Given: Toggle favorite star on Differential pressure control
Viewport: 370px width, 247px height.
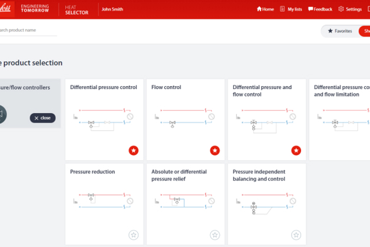Looking at the screenshot, I should (134, 150).
